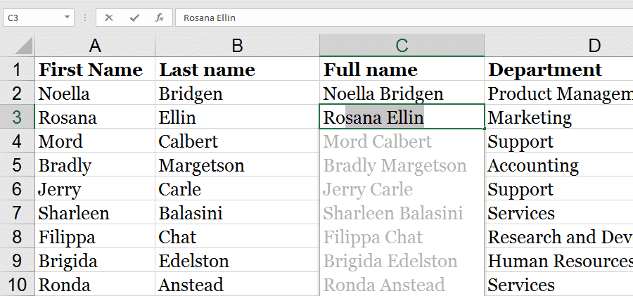633x296 pixels.
Task: Select column B header
Action: 238,46
